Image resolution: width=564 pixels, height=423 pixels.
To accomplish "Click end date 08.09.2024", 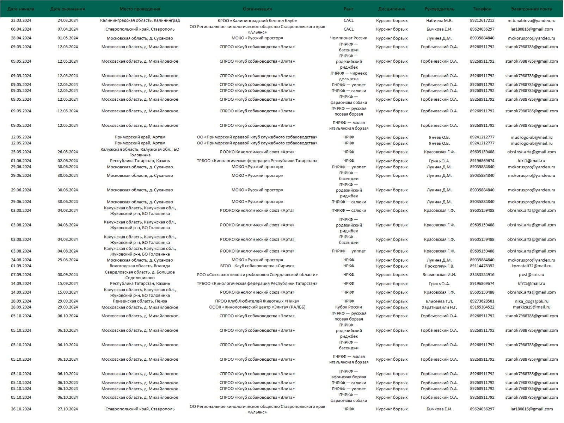I will tap(68, 275).
